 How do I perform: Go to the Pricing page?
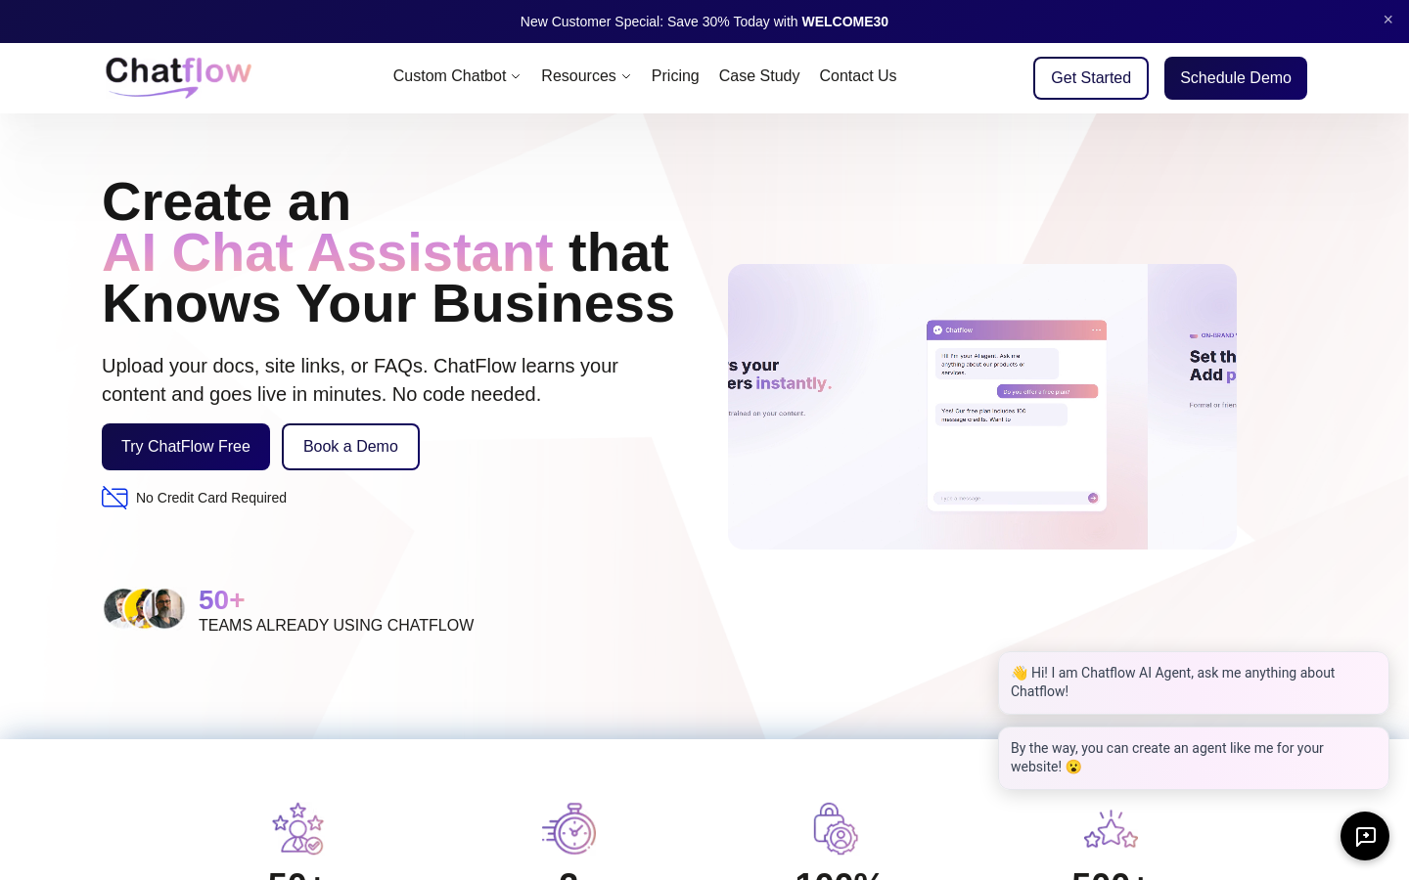675,76
